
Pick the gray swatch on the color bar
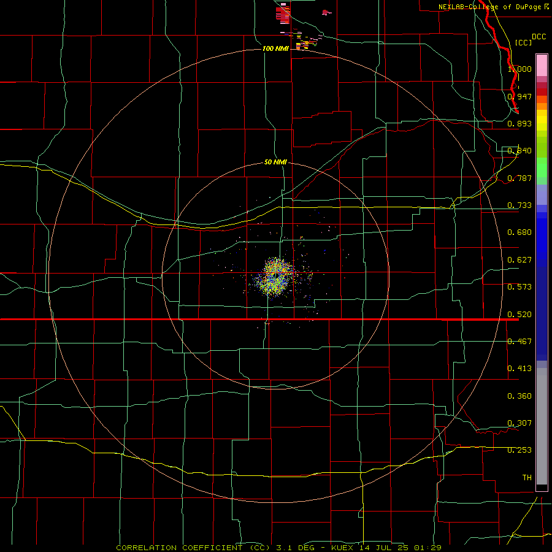[542, 426]
